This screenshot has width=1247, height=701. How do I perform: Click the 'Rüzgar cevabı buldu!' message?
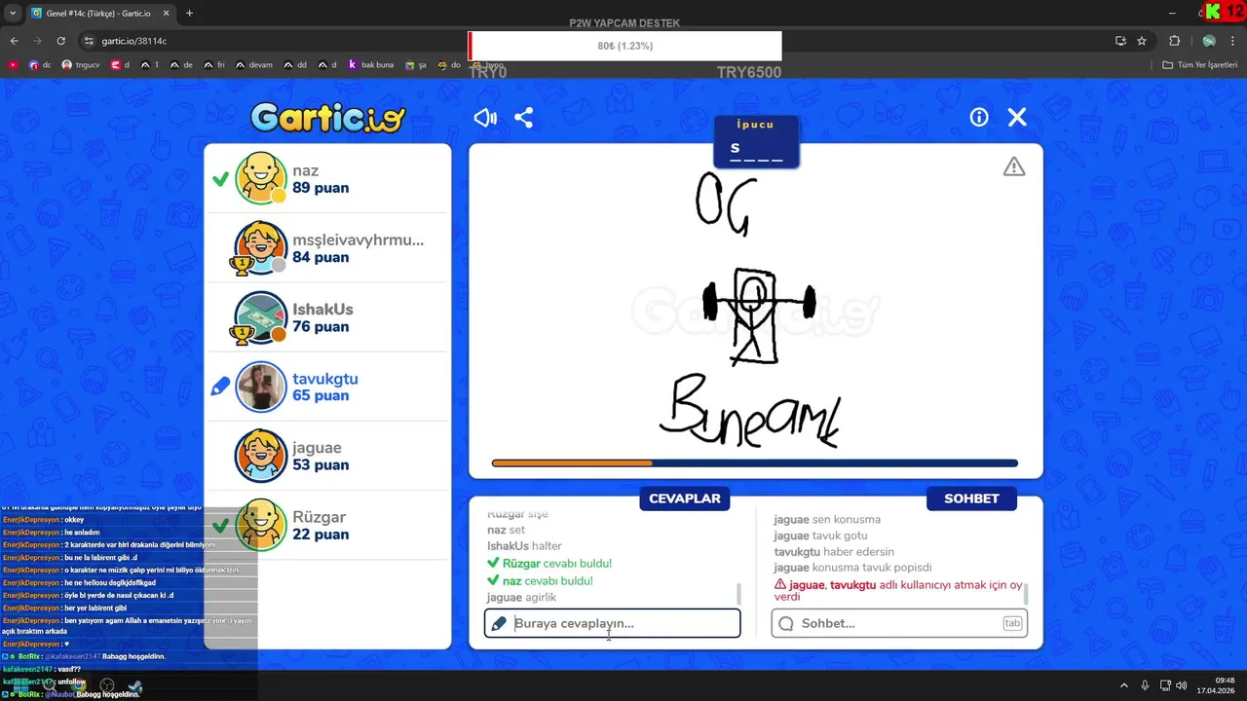549,564
